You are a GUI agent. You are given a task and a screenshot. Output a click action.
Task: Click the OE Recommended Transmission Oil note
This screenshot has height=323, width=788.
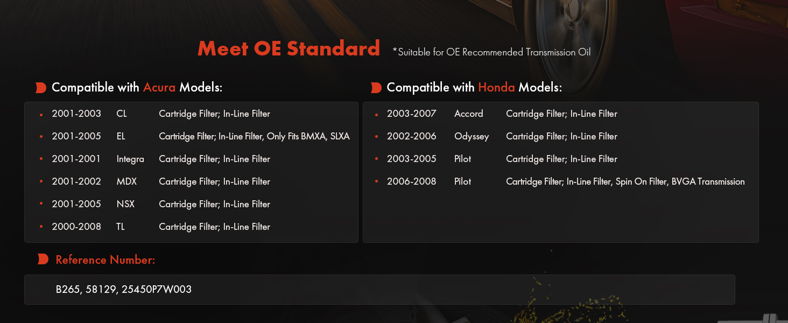click(x=491, y=52)
